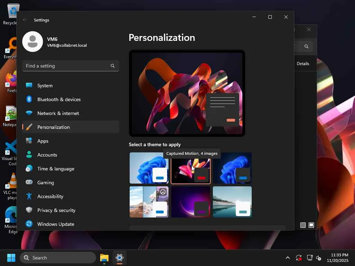Apply the lake landscape theme
The height and width of the screenshot is (266, 355).
(232, 202)
